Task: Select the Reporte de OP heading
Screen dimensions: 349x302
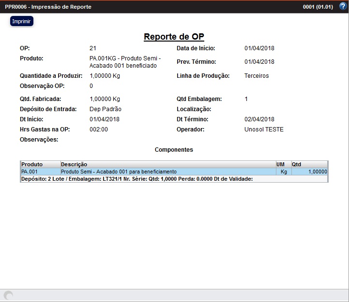Action: pyautogui.click(x=174, y=37)
